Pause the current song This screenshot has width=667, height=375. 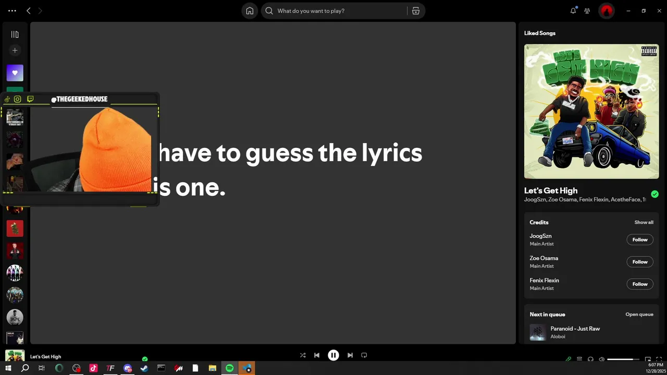pyautogui.click(x=333, y=355)
